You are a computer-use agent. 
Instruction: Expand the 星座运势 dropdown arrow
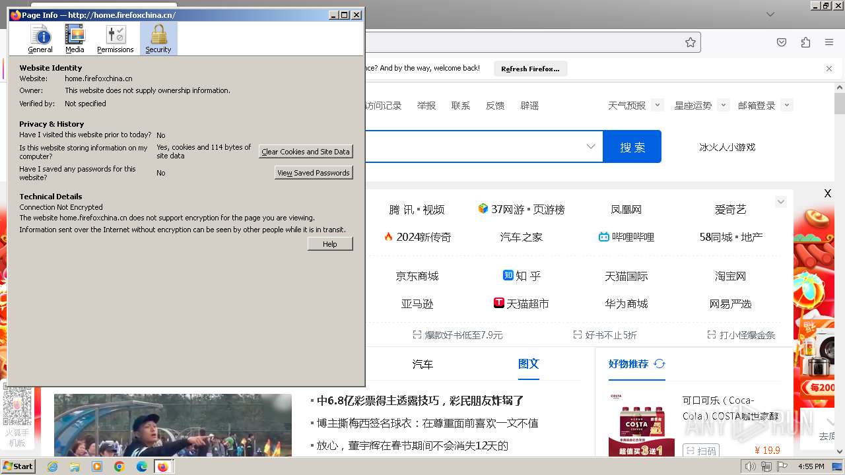(x=724, y=105)
